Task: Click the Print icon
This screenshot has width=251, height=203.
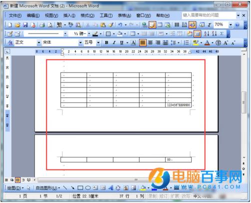Action: 42,25
